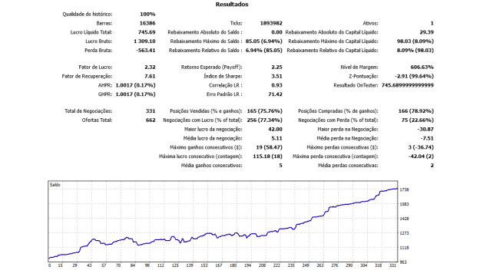Select Maior lucro da negociação value 42.00

(275, 130)
